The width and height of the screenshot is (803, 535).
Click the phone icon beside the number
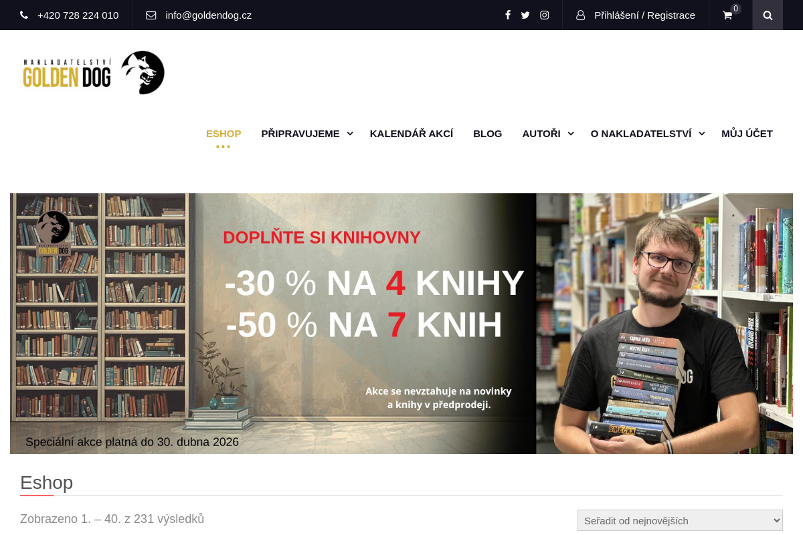point(24,15)
